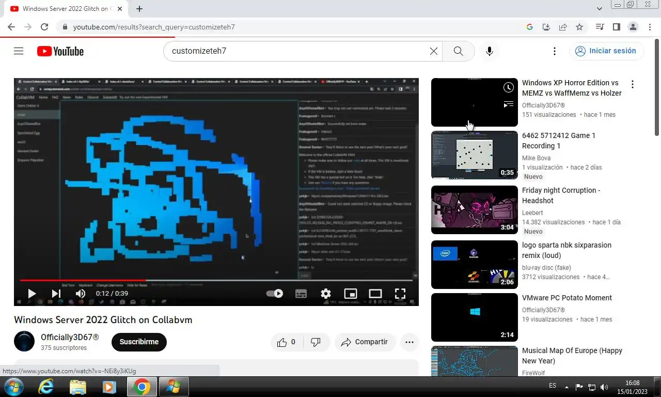Open more actions below the video

pyautogui.click(x=410, y=342)
